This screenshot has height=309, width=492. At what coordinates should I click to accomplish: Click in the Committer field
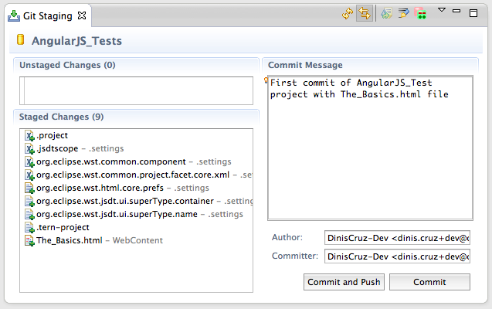397,256
